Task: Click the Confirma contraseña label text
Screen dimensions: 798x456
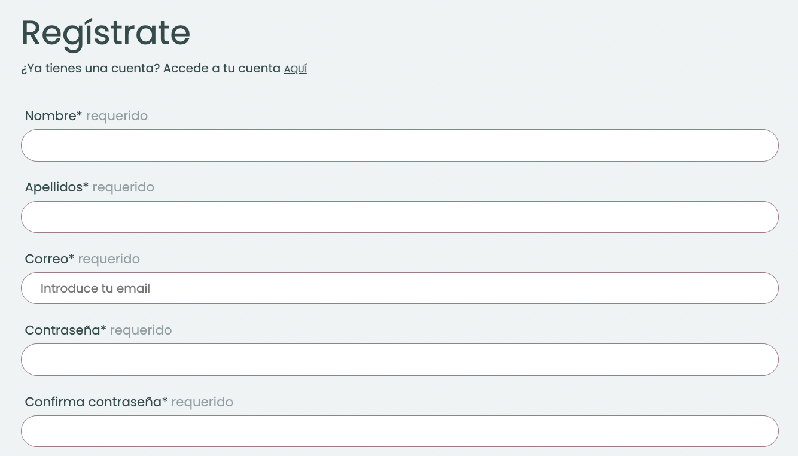Action: 93,402
